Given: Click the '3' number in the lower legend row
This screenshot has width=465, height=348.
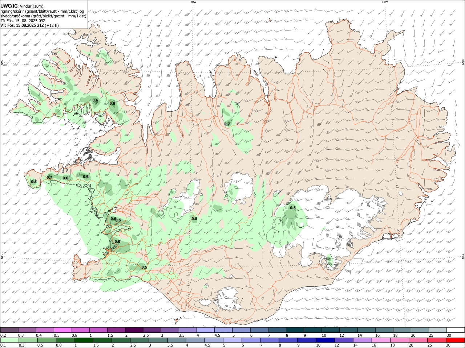Looking at the screenshot, I should coord(149,345).
